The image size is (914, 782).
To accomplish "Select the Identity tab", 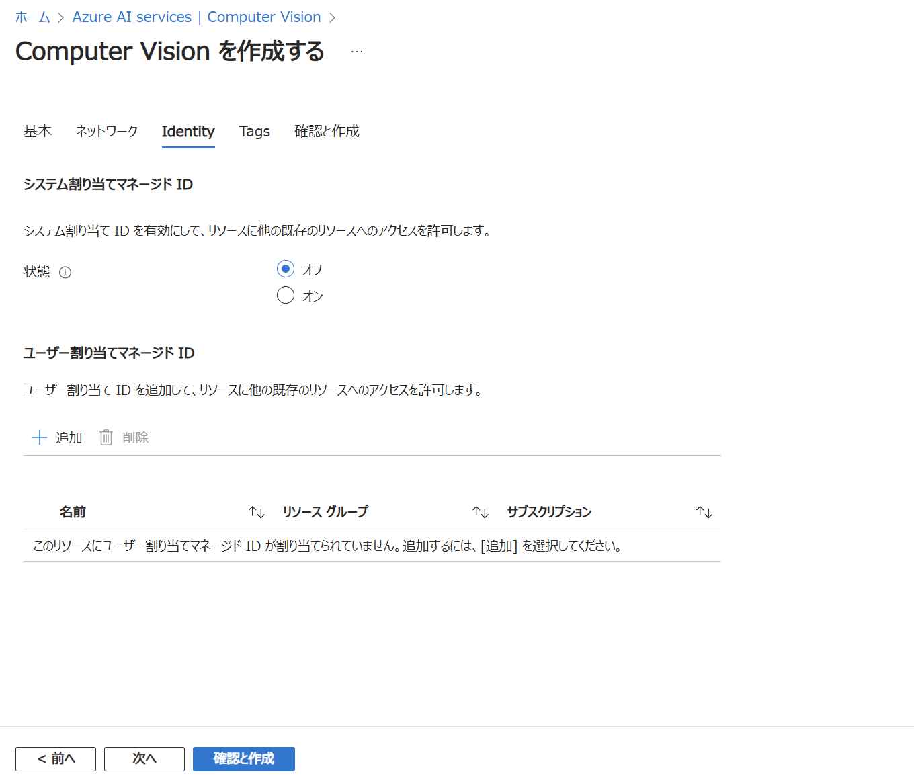I will click(x=188, y=132).
